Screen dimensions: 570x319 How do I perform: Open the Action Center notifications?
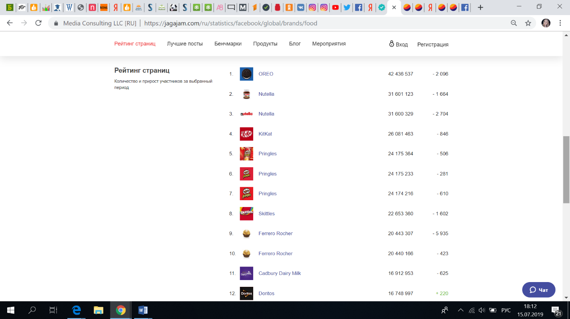[x=556, y=311]
